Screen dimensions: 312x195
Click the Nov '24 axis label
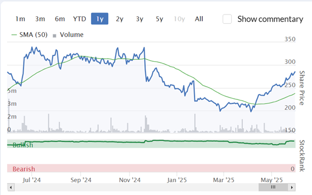point(130,180)
